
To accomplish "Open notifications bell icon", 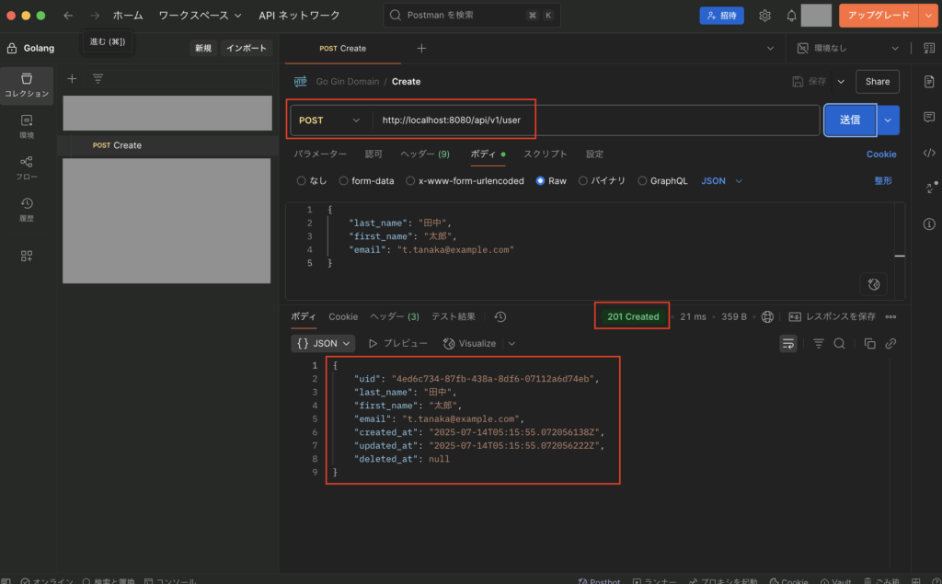I will tap(791, 16).
